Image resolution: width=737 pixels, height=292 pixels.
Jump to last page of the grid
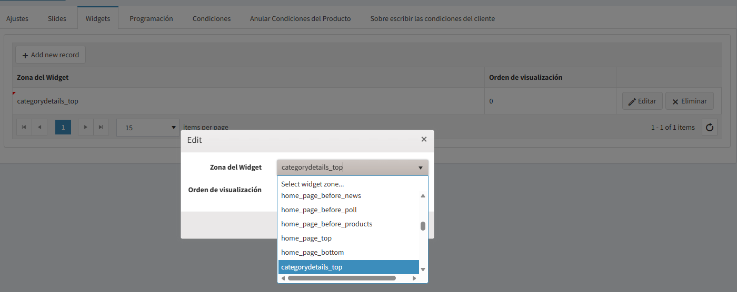(101, 128)
